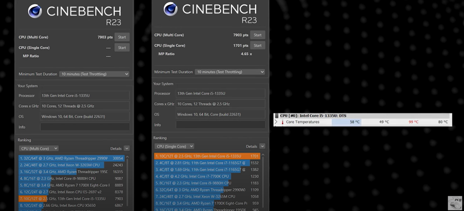Select the Threadripper 2990W row scoring 1109
This screenshot has height=211, width=464.
(207, 190)
